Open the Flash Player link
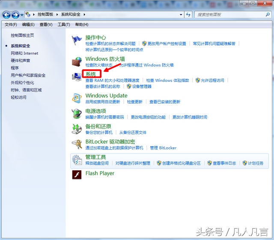 tap(100, 173)
